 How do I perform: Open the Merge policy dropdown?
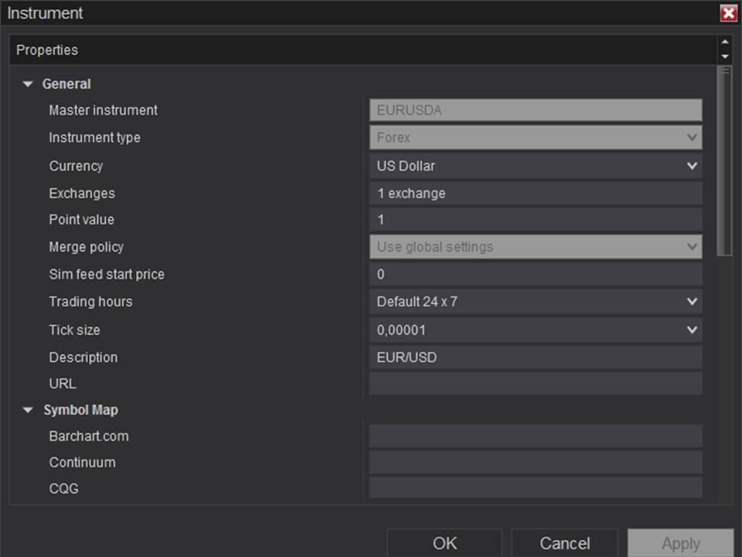click(x=536, y=247)
